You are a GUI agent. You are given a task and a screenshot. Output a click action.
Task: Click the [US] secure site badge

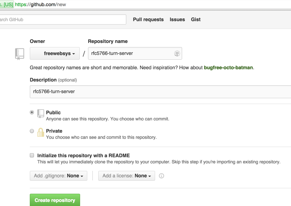pyautogui.click(x=7, y=4)
